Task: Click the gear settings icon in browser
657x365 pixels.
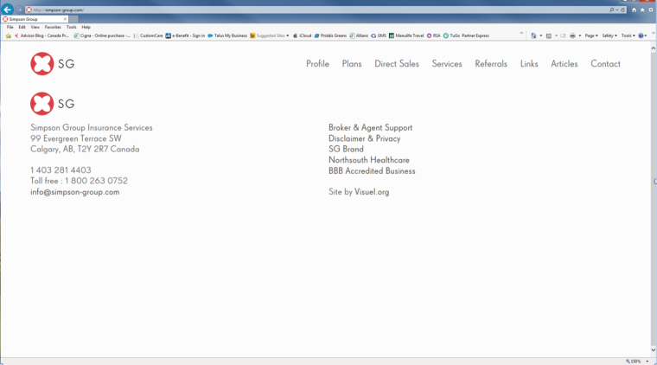Action: tap(650, 10)
